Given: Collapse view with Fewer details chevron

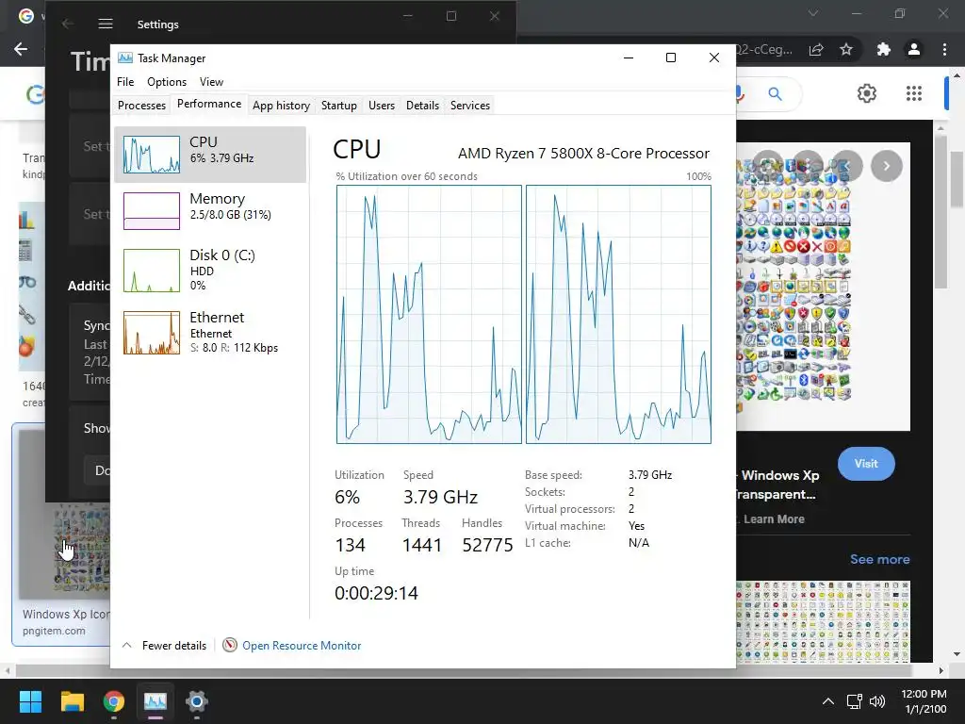Looking at the screenshot, I should 127,645.
